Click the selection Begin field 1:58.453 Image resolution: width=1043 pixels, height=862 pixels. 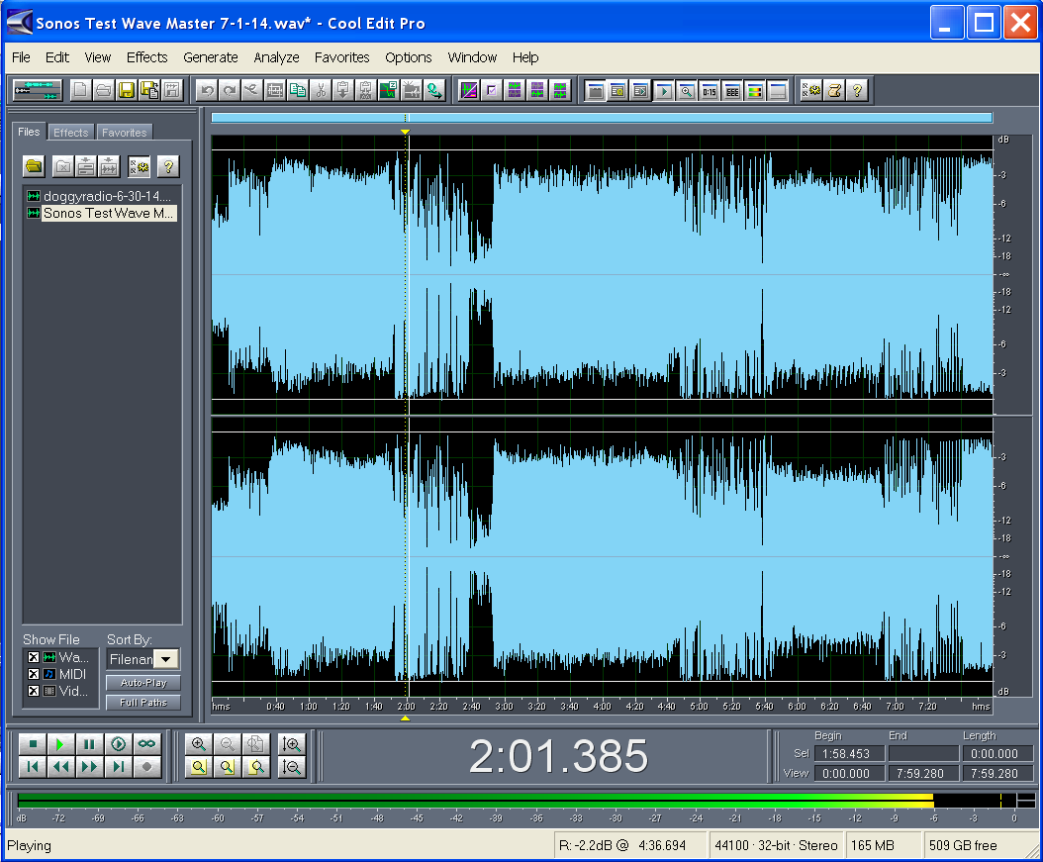(x=851, y=753)
